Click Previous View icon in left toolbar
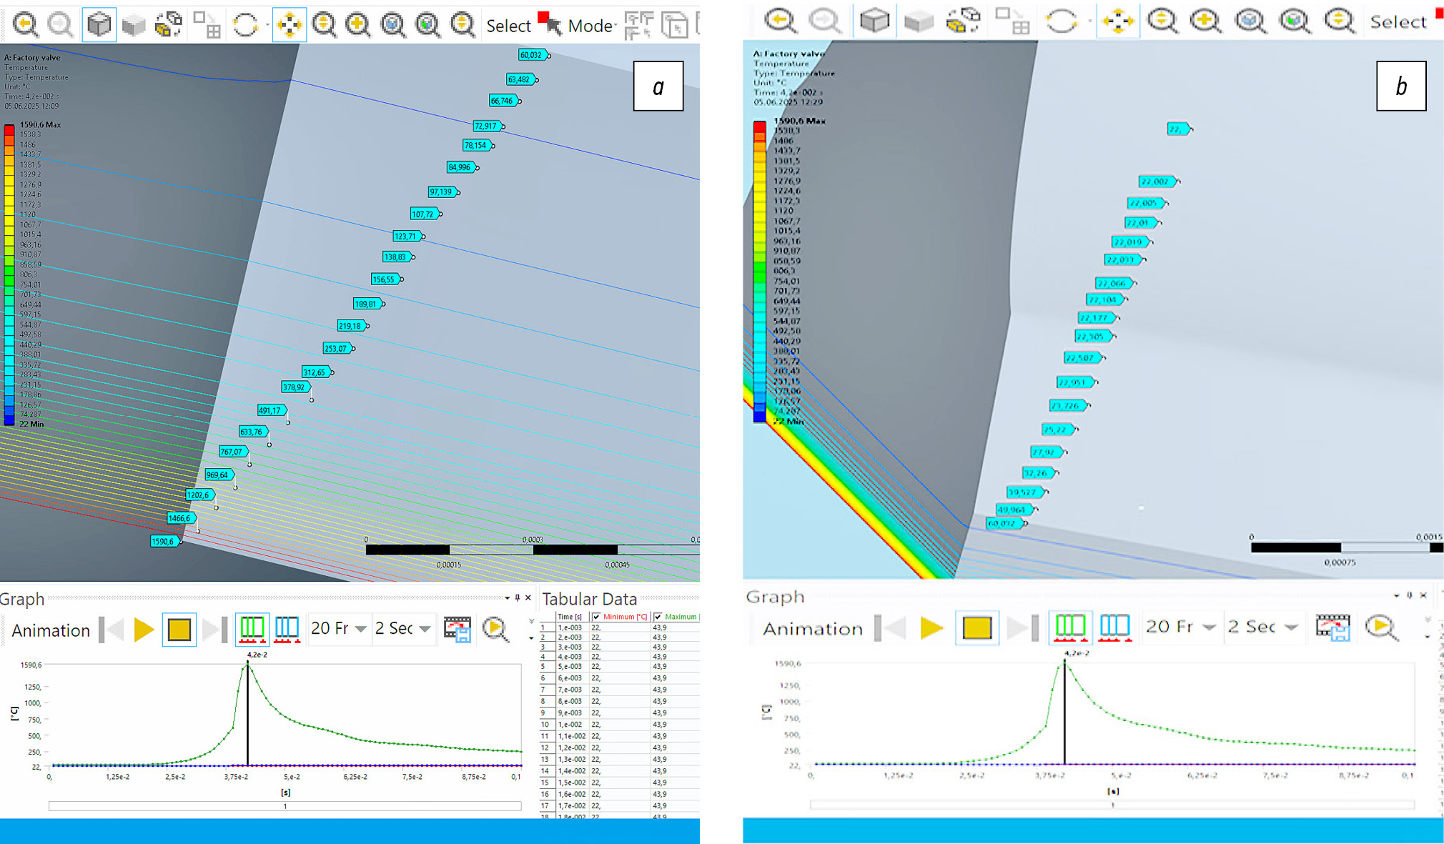 (x=25, y=25)
